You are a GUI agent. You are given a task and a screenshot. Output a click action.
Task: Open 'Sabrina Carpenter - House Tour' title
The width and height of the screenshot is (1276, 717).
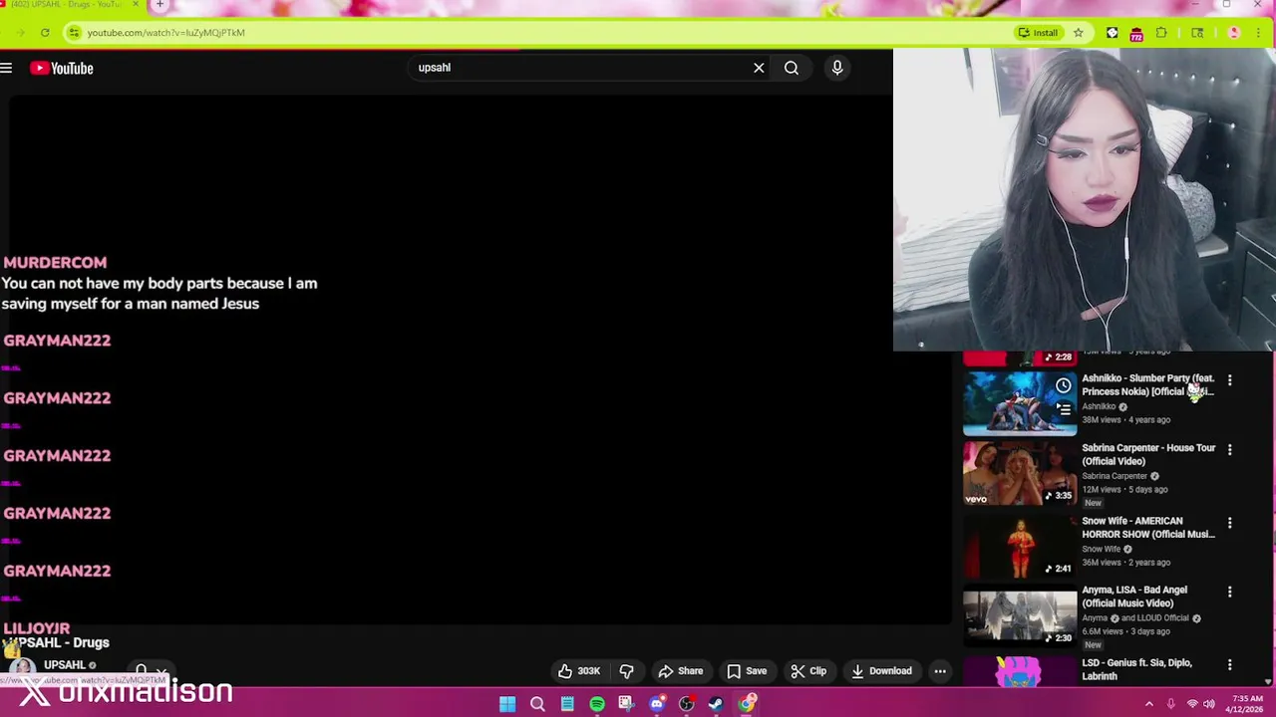pyautogui.click(x=1148, y=454)
